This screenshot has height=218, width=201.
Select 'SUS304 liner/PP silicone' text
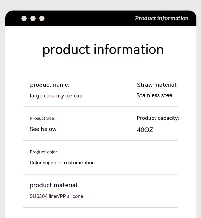click(x=56, y=196)
